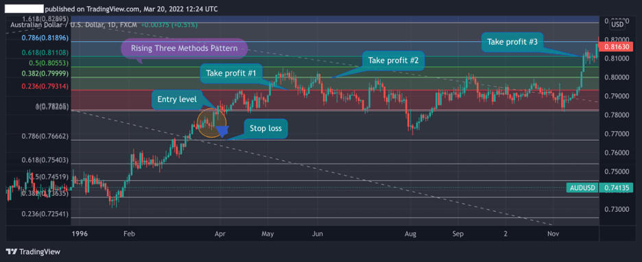
Task: Click the 0.236(0.79314) Fibonacci label
Action: tap(45, 87)
